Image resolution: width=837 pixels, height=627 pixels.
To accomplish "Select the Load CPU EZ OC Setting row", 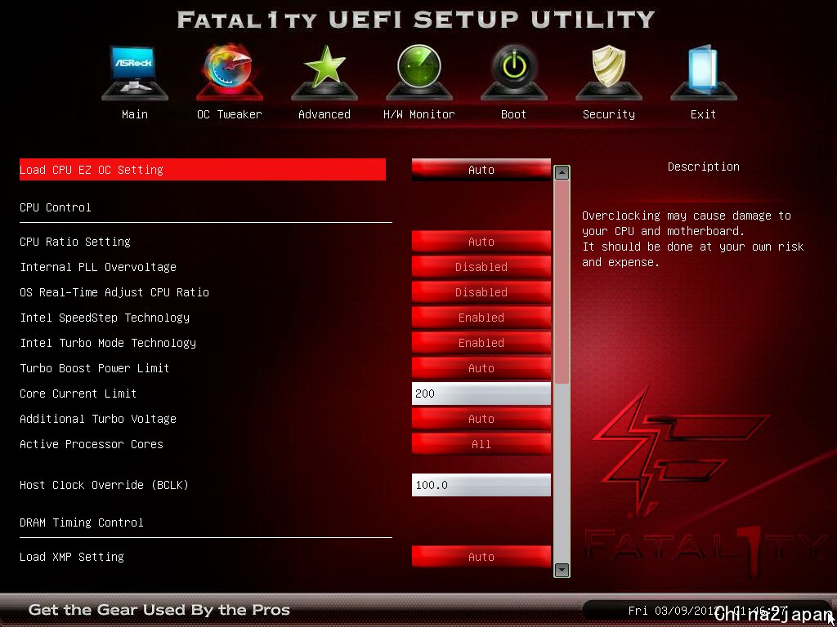I will [x=203, y=170].
